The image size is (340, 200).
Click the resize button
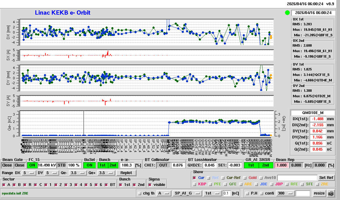point(319,193)
